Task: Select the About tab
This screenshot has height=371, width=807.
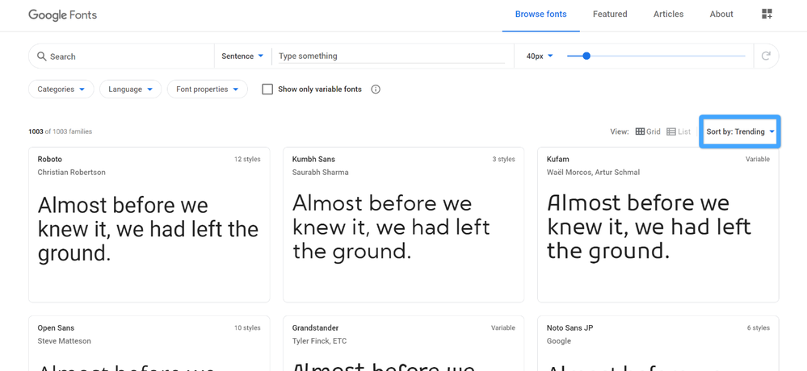Action: 721,15
